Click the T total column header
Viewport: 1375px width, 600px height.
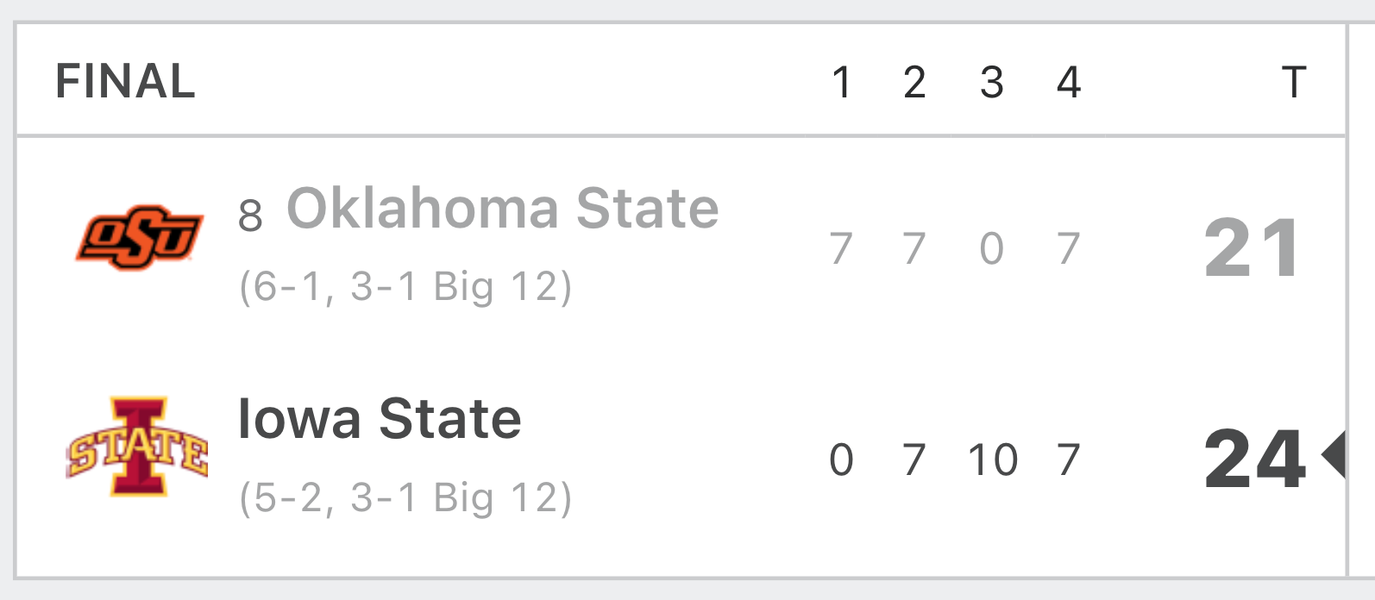pos(1294,83)
